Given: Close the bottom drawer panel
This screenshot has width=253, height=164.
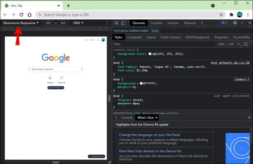Looking at the screenshot, I should tap(249, 118).
